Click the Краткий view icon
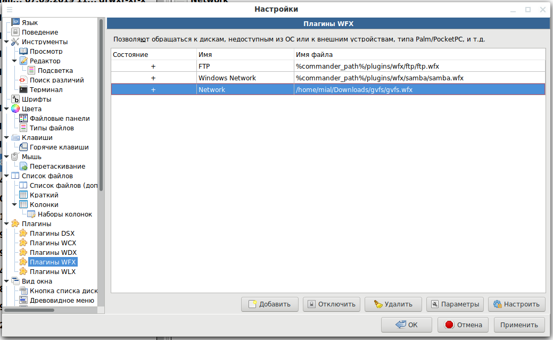553x340 pixels. tap(23, 195)
